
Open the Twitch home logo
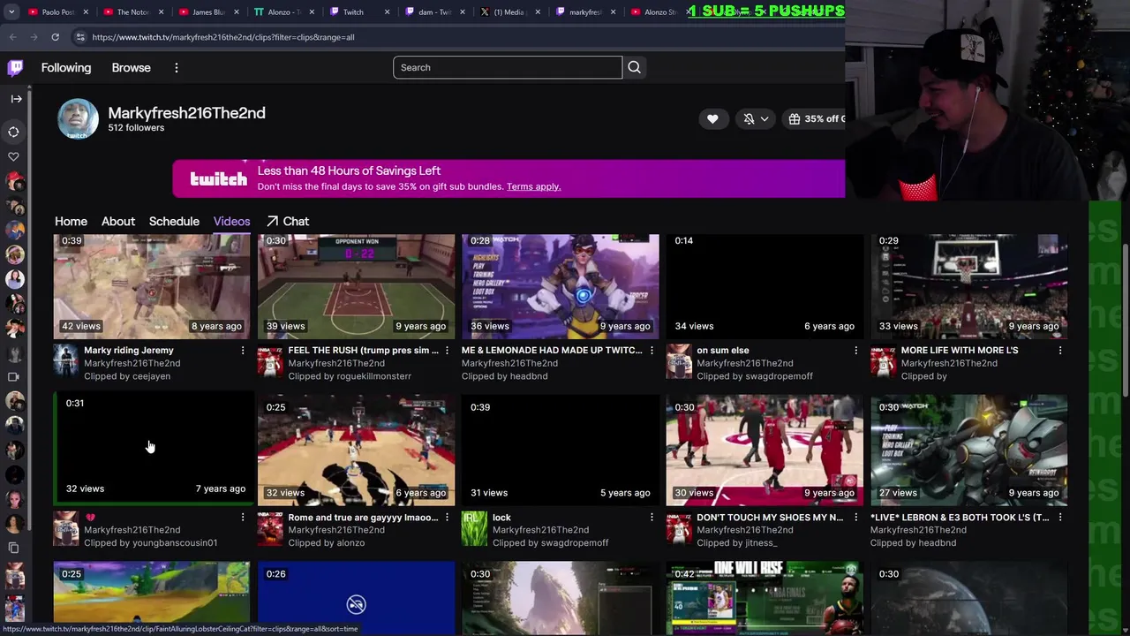(15, 68)
